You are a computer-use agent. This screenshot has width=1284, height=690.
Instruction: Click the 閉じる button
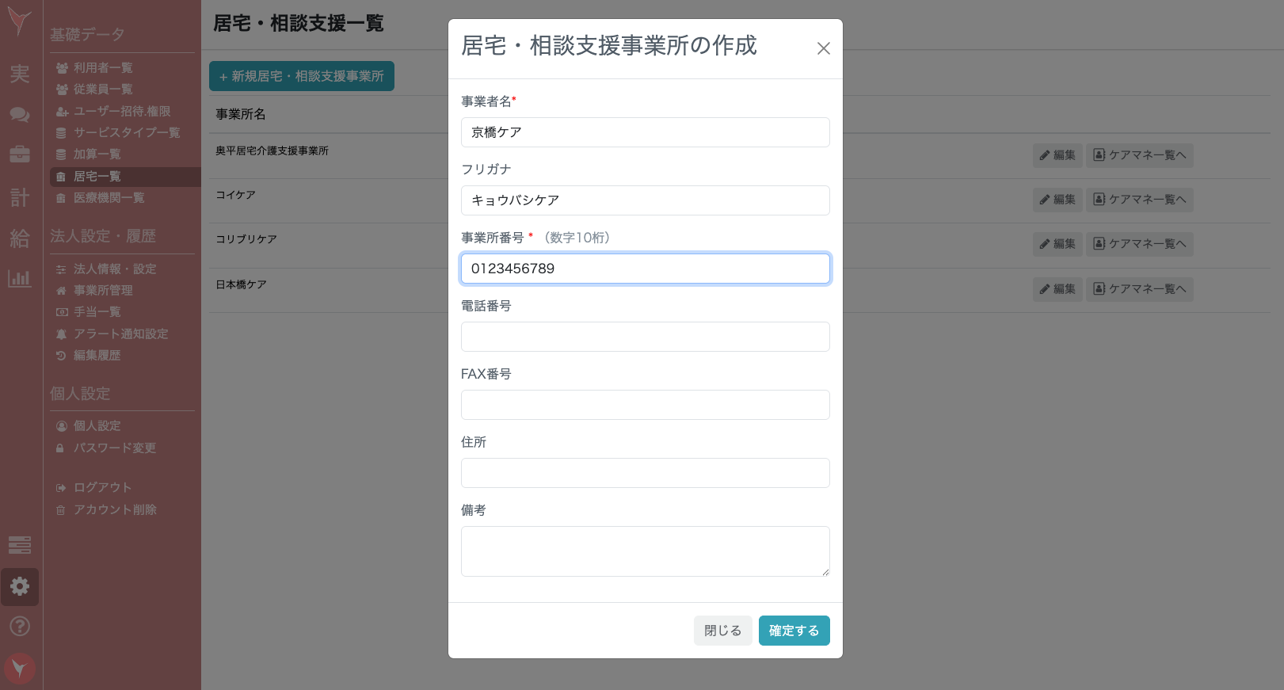[x=723, y=631]
